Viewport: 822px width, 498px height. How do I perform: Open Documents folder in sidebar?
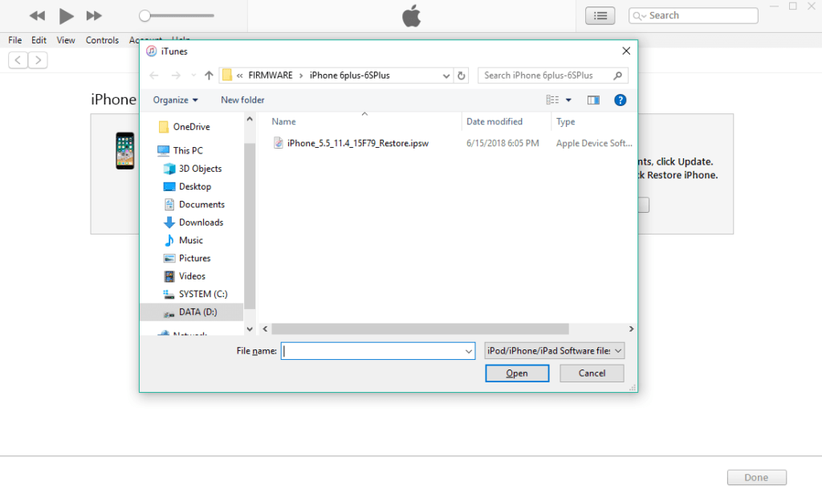click(x=201, y=204)
